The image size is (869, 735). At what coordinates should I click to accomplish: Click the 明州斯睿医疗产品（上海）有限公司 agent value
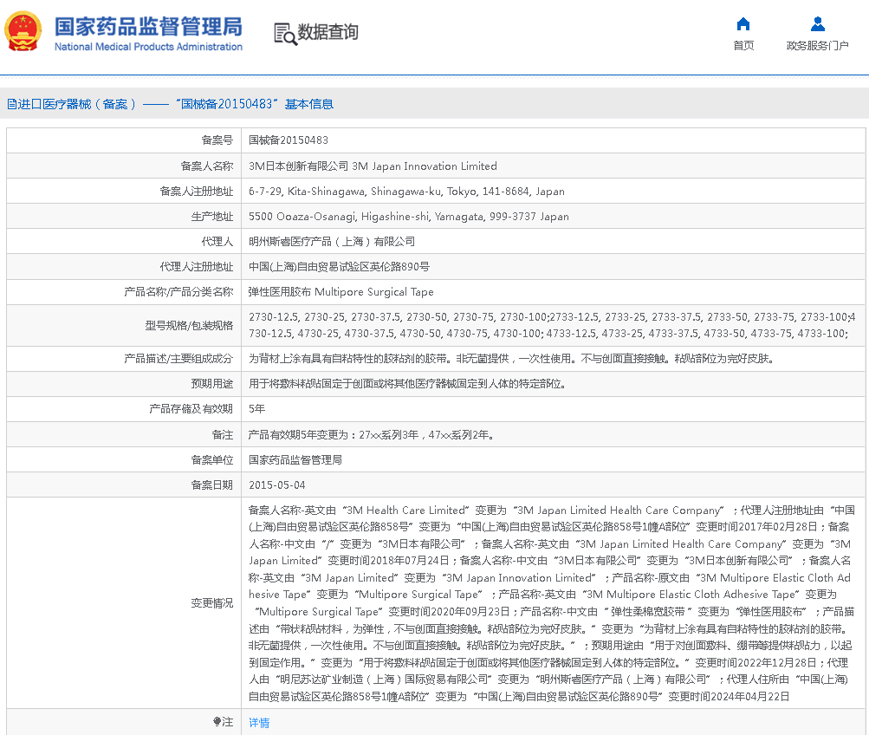pos(332,242)
